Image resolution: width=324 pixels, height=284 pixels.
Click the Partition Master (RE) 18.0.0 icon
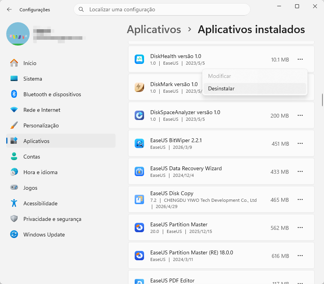139,256
